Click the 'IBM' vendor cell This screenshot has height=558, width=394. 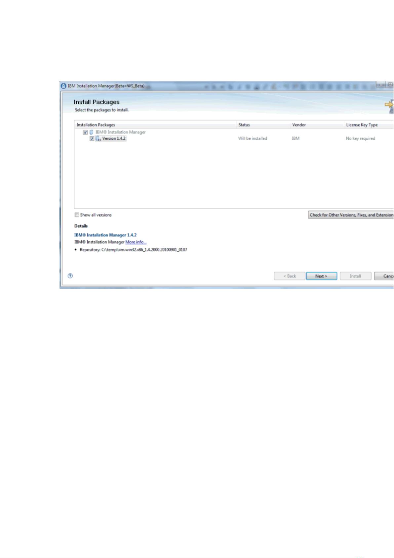pyautogui.click(x=296, y=138)
